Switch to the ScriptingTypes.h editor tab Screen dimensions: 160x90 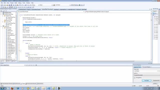22,9
